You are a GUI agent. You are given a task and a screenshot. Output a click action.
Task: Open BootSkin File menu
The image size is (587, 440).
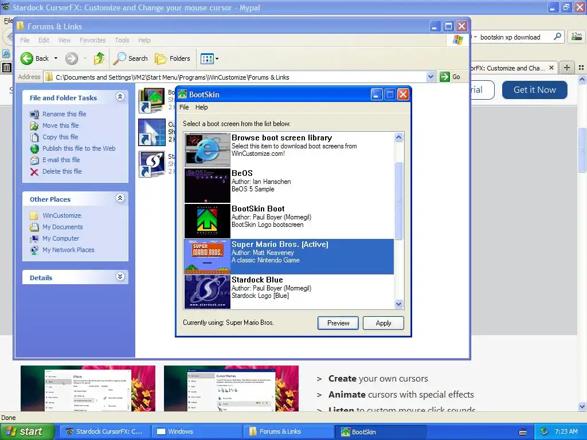(x=184, y=107)
